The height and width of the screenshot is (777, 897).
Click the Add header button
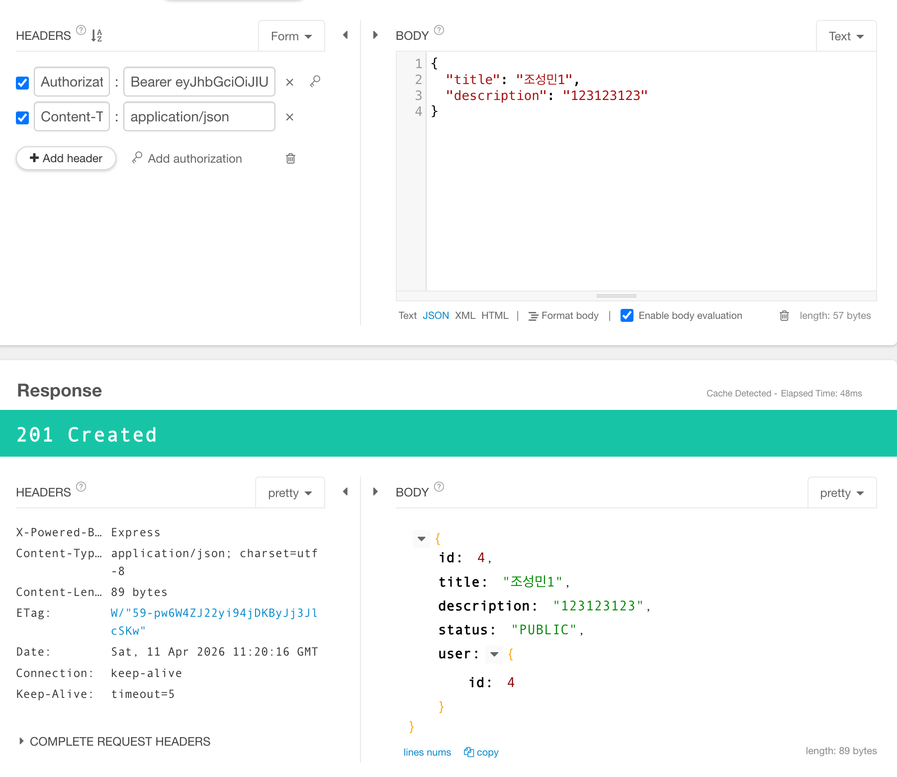point(66,158)
